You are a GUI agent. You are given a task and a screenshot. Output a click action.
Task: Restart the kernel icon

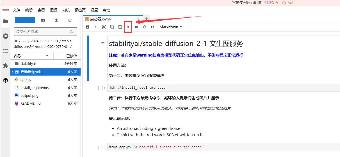[x=145, y=27]
